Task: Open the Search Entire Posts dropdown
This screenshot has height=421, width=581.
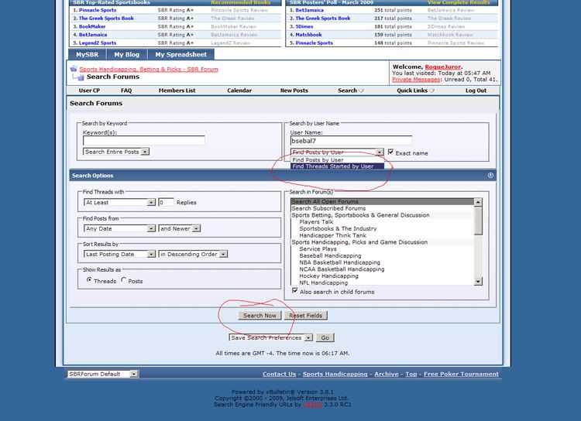Action: tap(144, 152)
